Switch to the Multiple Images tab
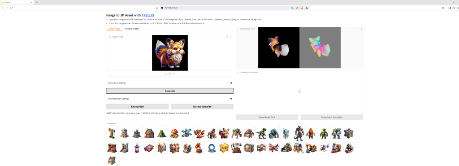The image size is (459, 166). tap(132, 29)
